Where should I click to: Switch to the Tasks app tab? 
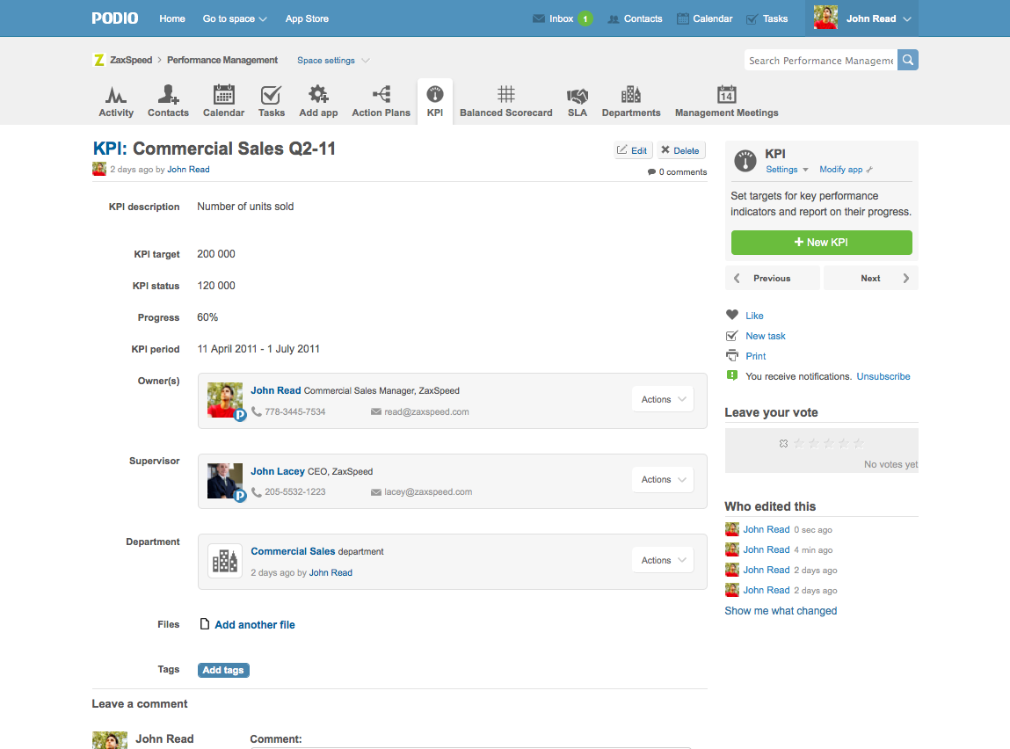pyautogui.click(x=271, y=101)
